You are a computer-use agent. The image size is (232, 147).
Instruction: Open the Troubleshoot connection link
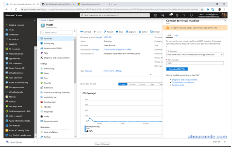coord(183,82)
